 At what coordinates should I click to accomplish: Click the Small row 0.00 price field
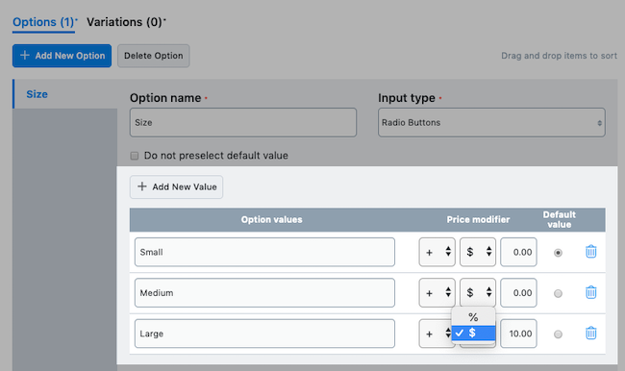pos(518,252)
